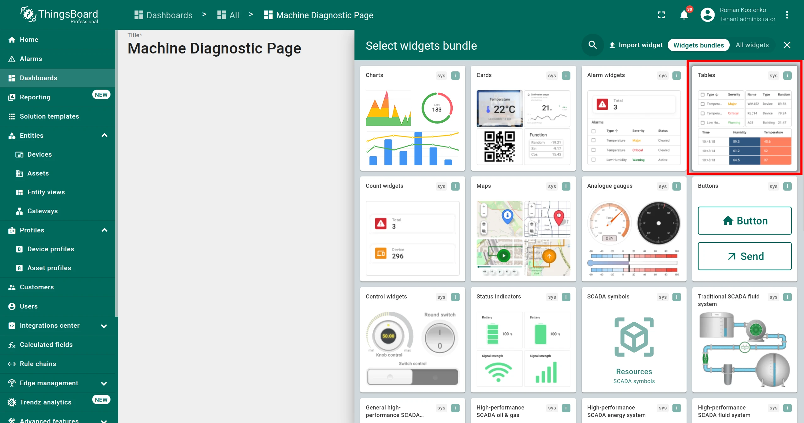The height and width of the screenshot is (423, 804).
Task: Show info for Status indicators bundle
Action: (566, 297)
